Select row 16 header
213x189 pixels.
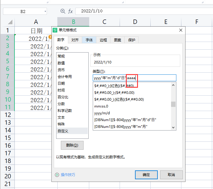(x=7, y=146)
